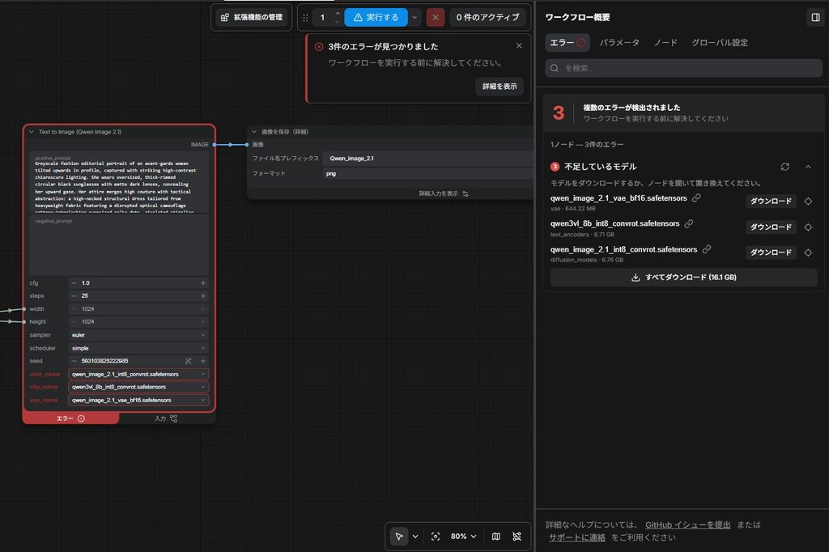The height and width of the screenshot is (552, 829).
Task: Show advanced inputs with 詳細入力を表示
Action: tap(444, 193)
